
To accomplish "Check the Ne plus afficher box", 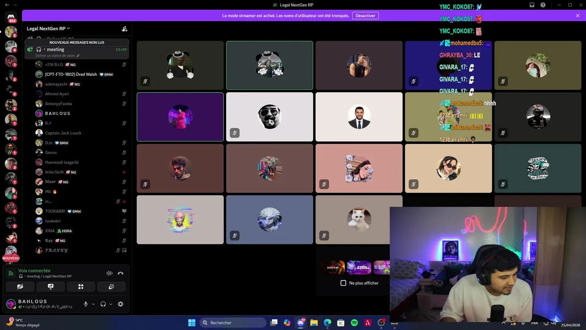I will 343,283.
